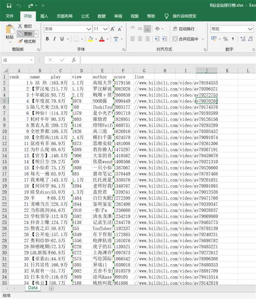Click the insert function fx icon
This screenshot has width=256, height=299.
[x=74, y=60]
